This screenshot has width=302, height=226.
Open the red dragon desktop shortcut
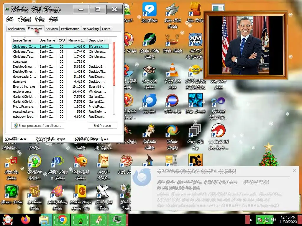218,137
